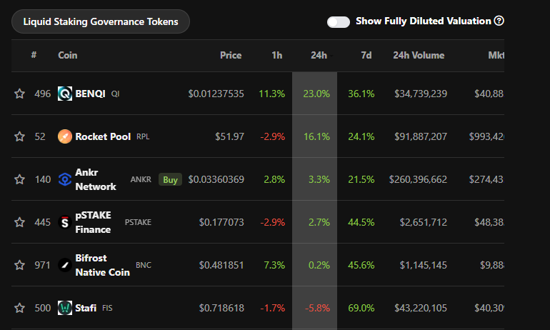Sort by Coin column header
The height and width of the screenshot is (330, 550).
pos(68,56)
